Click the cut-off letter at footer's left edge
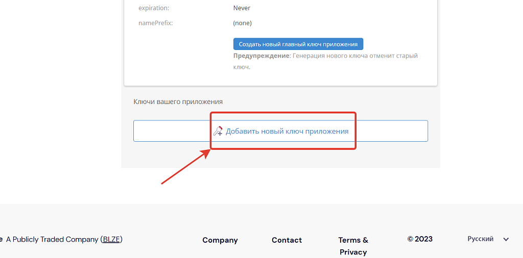This screenshot has height=258, width=523. 2,239
